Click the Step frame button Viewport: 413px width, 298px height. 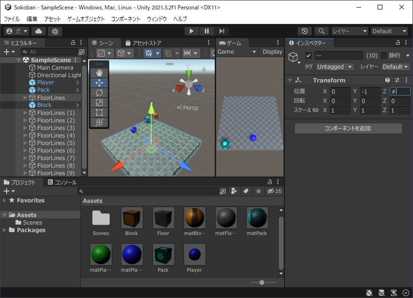coord(222,31)
